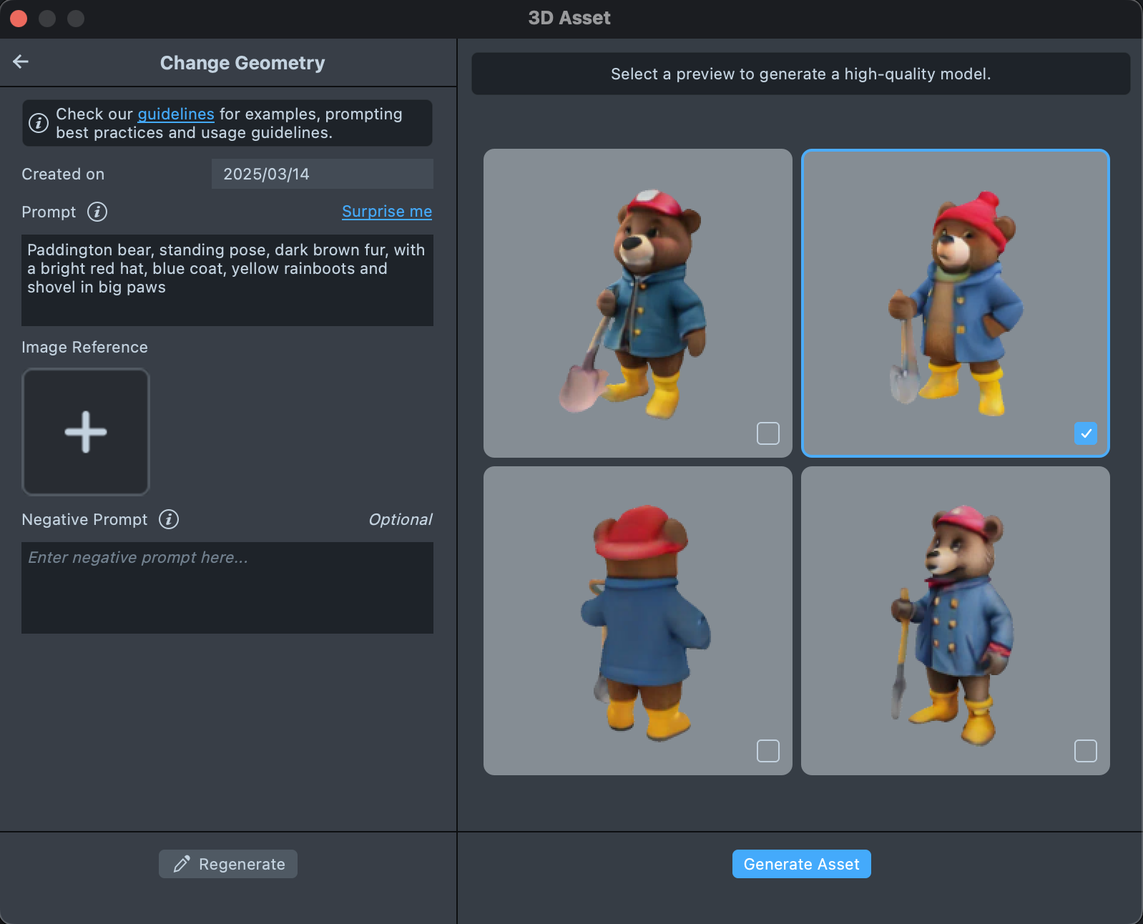Click the plus icon to add image reference

pyautogui.click(x=86, y=432)
